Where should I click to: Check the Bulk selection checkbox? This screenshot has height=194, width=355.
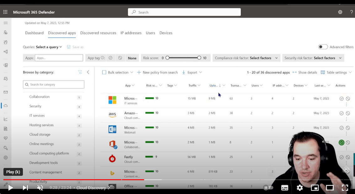[104, 72]
